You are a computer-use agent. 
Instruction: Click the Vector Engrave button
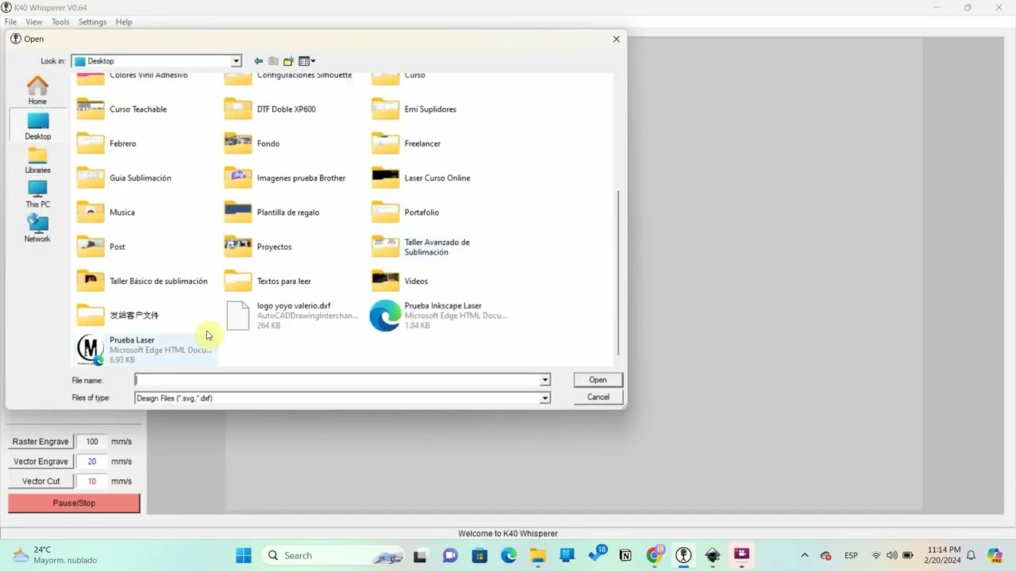40,462
